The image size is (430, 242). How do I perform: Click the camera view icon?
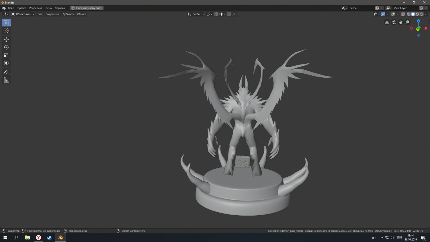click(394, 22)
